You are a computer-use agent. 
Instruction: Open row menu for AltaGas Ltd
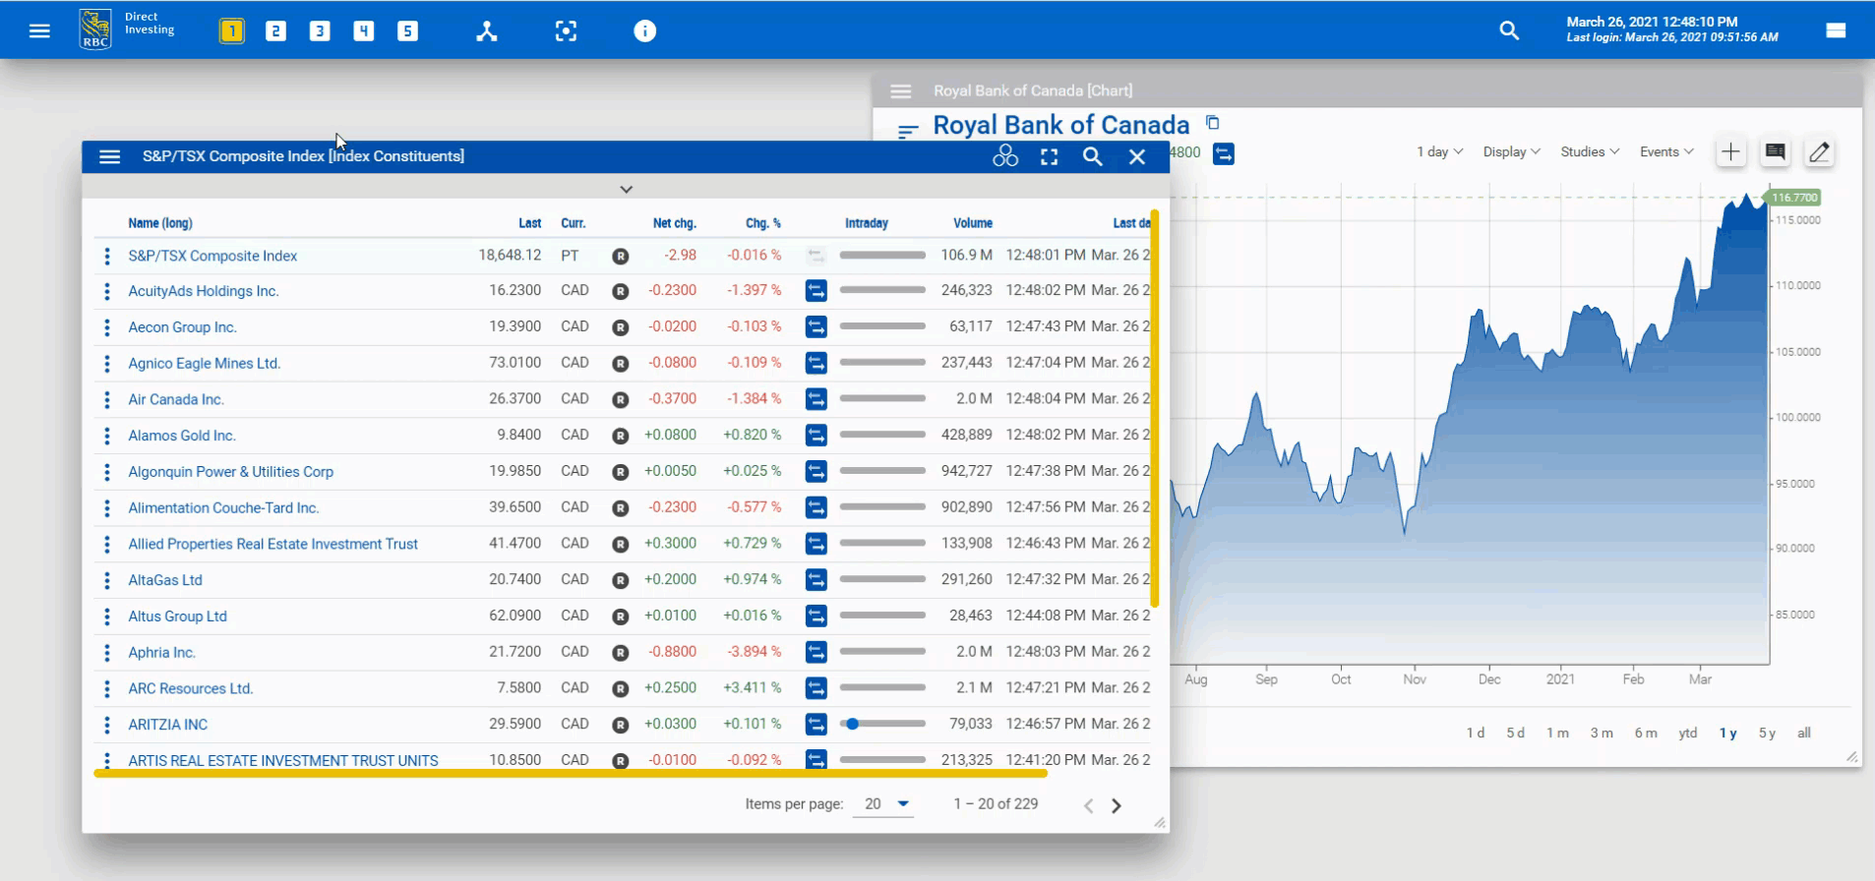click(x=107, y=580)
